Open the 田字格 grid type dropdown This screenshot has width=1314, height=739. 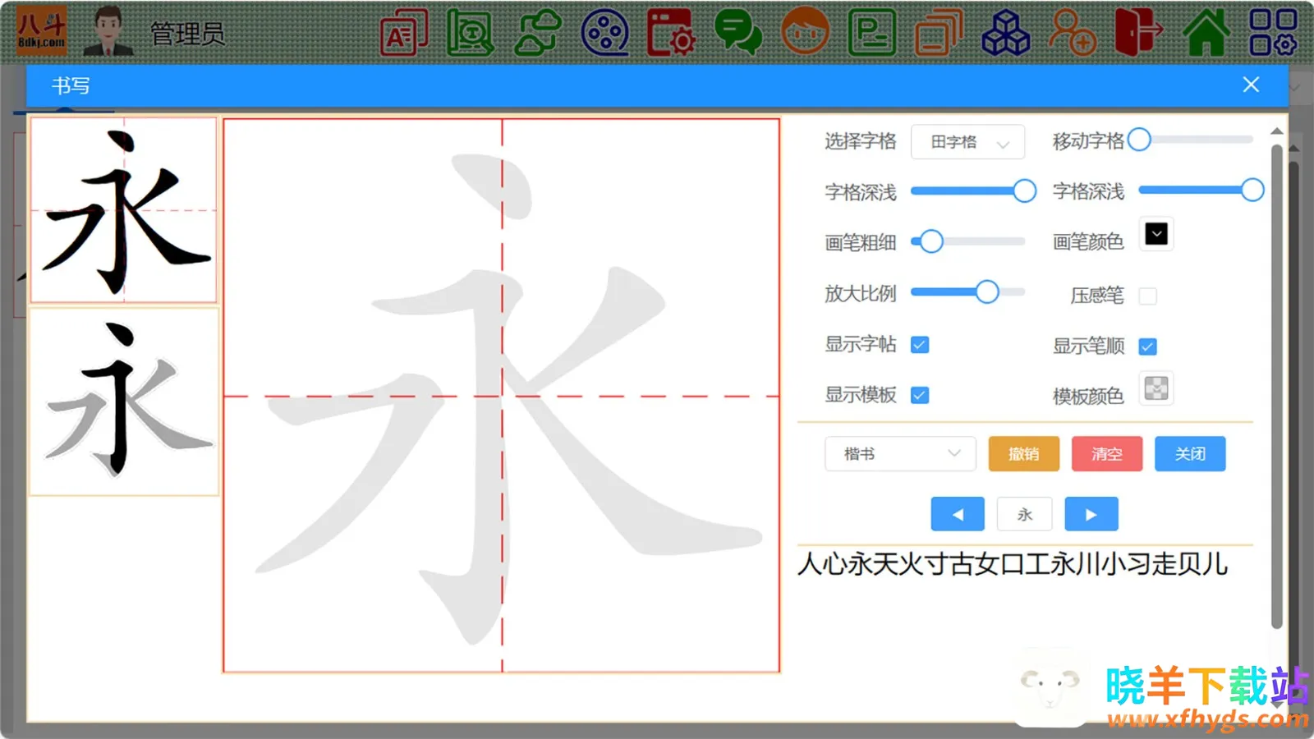(x=967, y=142)
